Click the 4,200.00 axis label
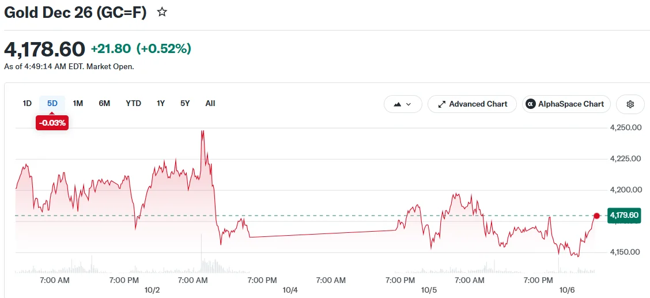The image size is (650, 298). click(x=626, y=190)
